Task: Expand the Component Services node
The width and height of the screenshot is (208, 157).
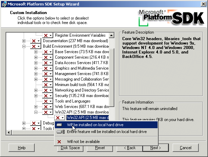Action: click(x=36, y=57)
